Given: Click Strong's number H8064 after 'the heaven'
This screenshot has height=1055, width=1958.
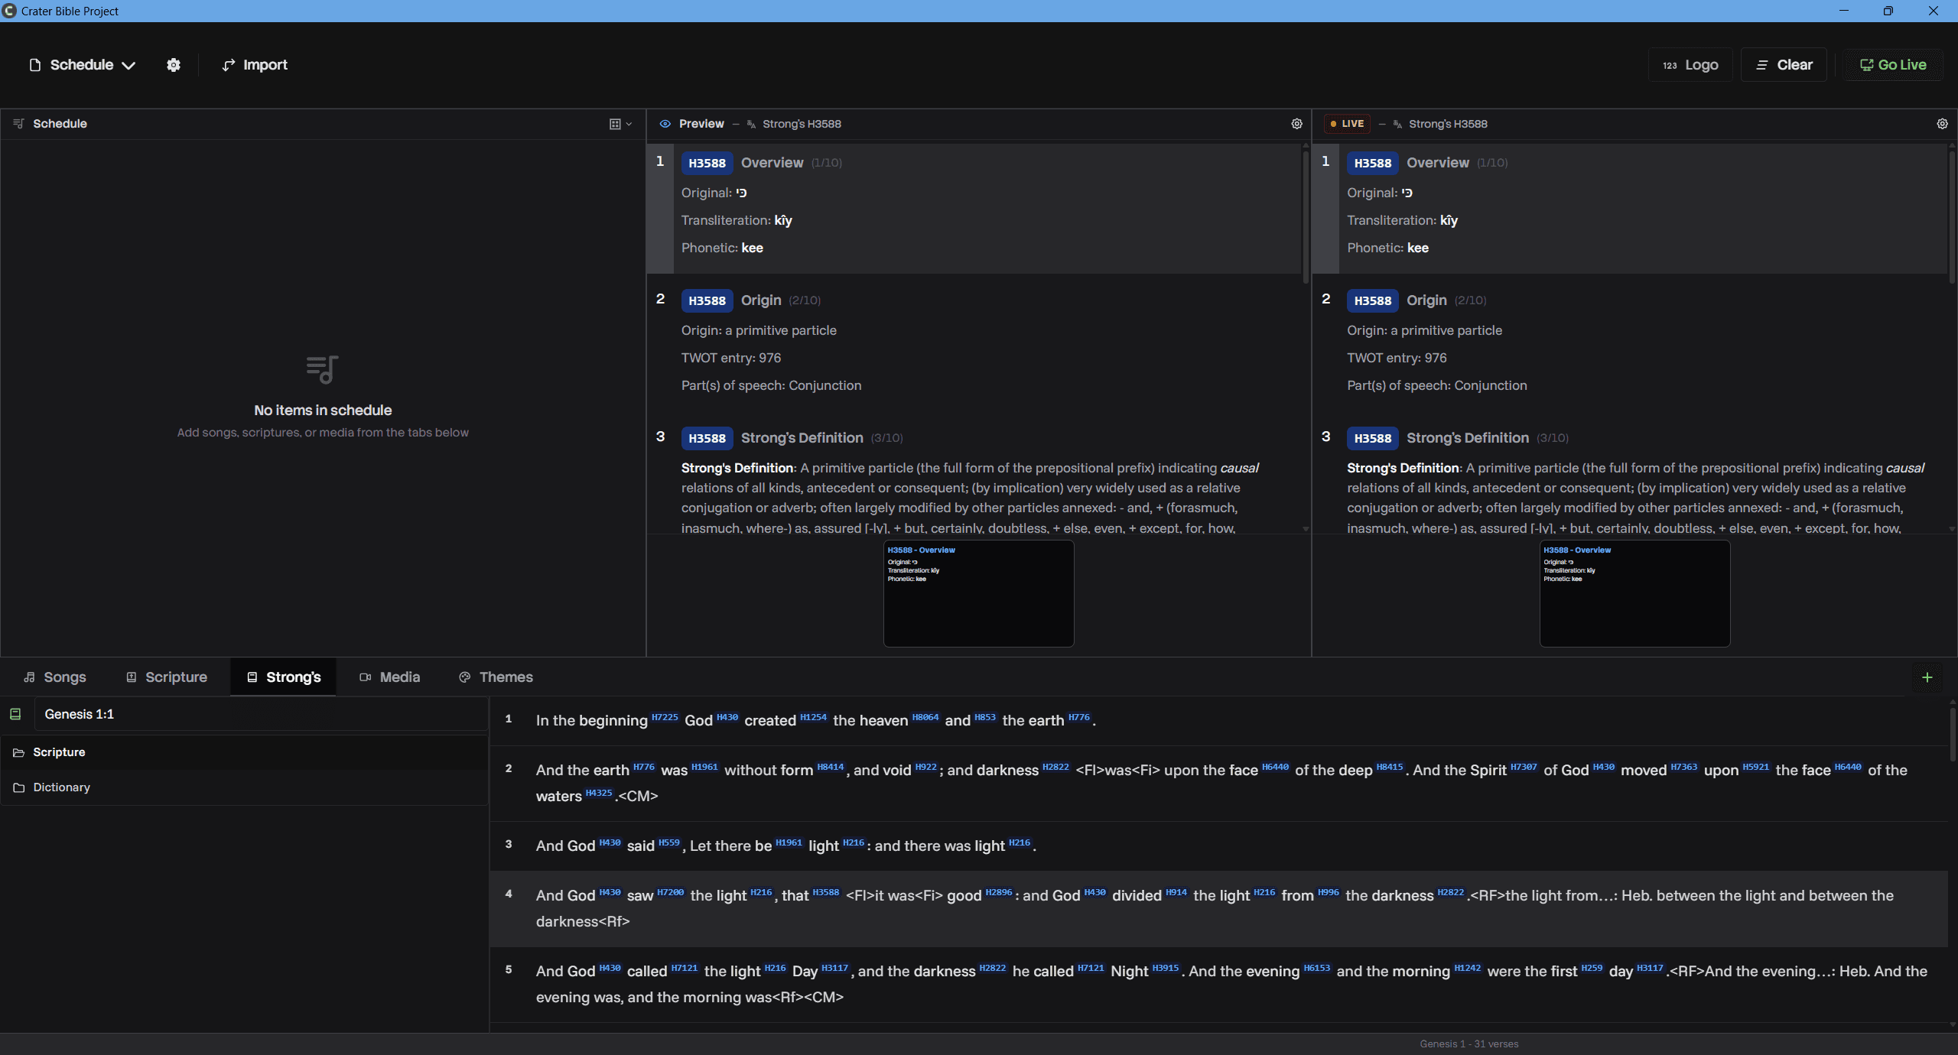Looking at the screenshot, I should pyautogui.click(x=925, y=717).
